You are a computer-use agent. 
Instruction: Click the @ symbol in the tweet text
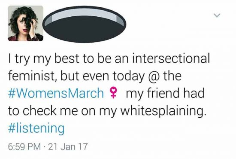154,76
